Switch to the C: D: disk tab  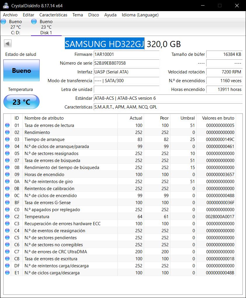(x=15, y=27)
